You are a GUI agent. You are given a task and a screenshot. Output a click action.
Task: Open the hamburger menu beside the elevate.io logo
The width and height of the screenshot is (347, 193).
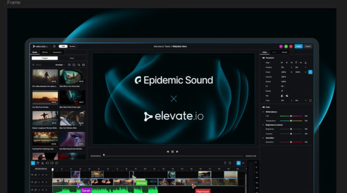(54, 46)
